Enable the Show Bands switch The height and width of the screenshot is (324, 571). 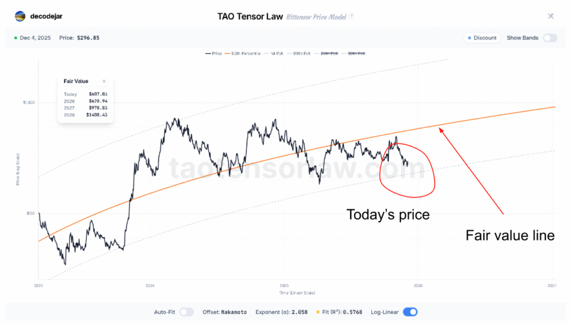coord(550,38)
